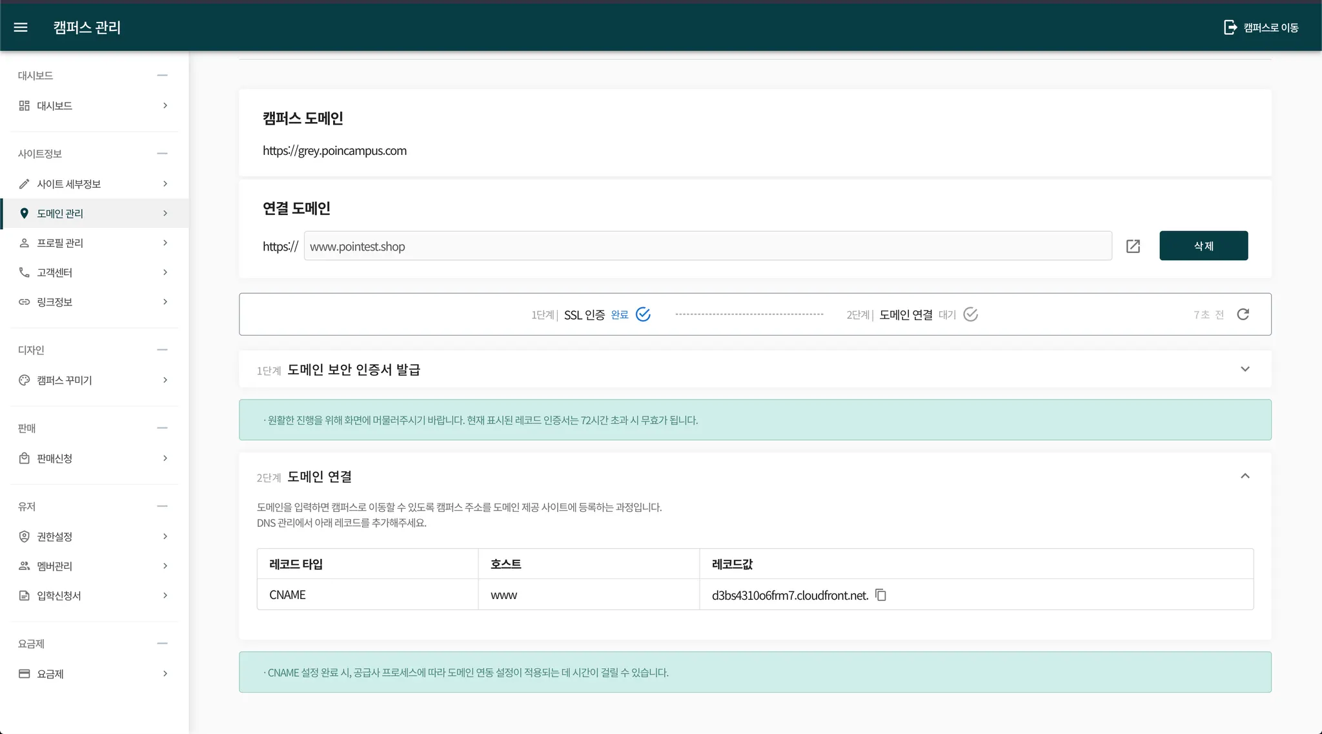Click the 도메인 연결 대기 check icon
This screenshot has width=1322, height=734.
point(970,314)
